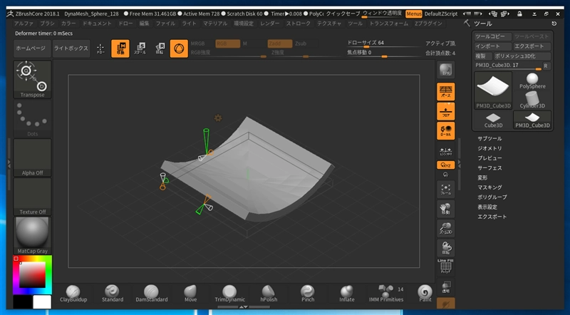The image size is (570, 315).
Task: Click the Tool Copy (ツールコピー) button
Action: click(x=493, y=36)
